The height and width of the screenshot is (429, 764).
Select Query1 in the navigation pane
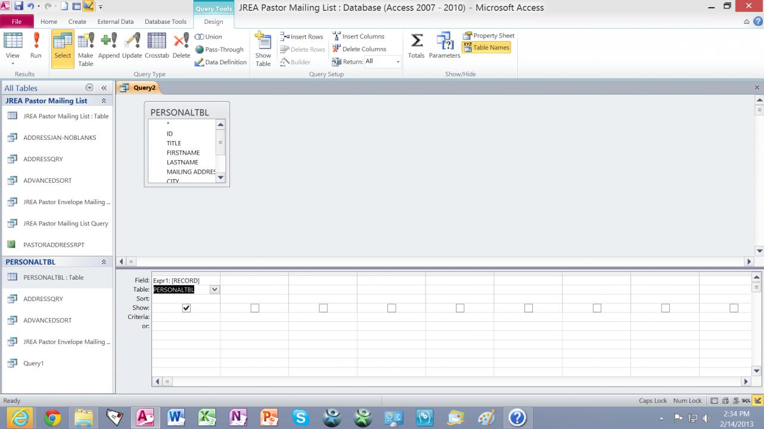click(57, 364)
